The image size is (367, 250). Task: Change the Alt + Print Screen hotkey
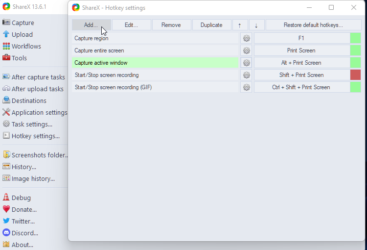302,63
